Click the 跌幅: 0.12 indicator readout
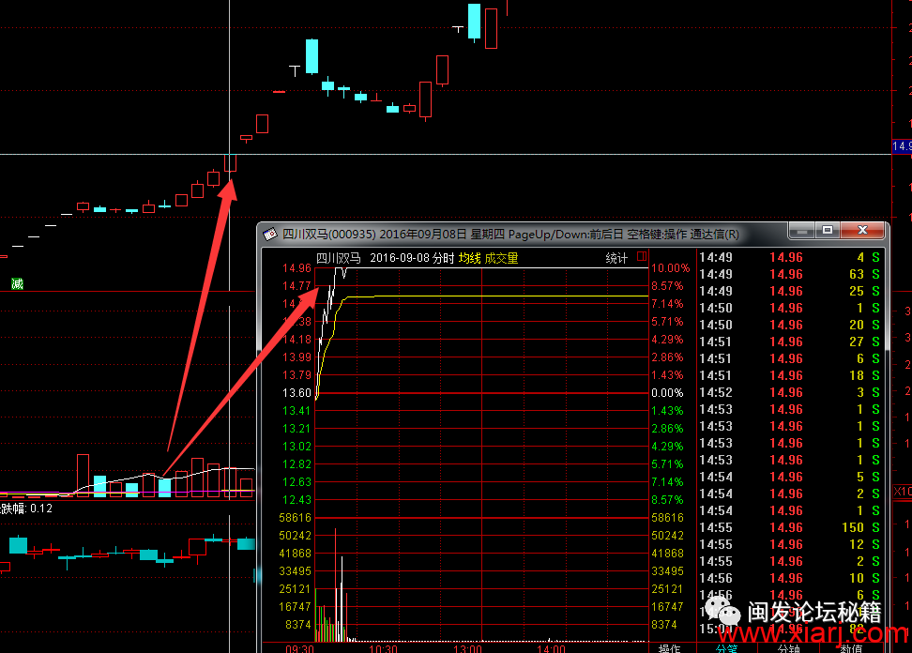Image resolution: width=912 pixels, height=653 pixels. pyautogui.click(x=26, y=509)
